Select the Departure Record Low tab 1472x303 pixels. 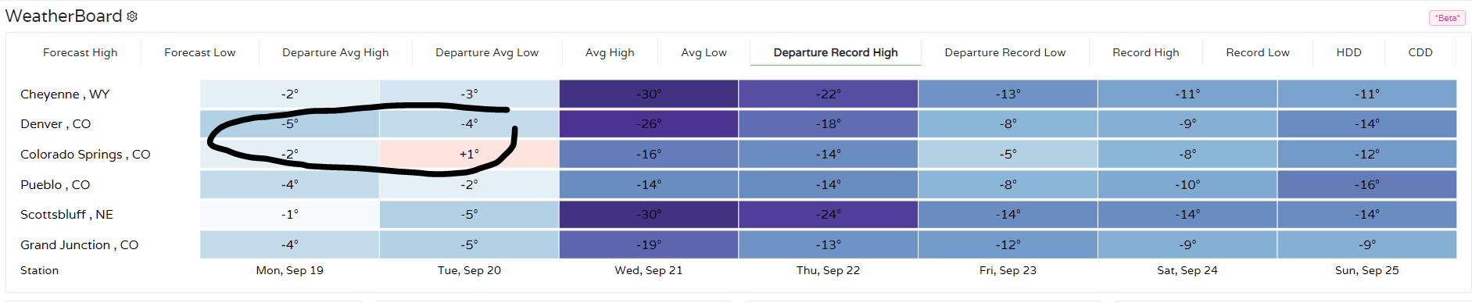[x=1005, y=52]
